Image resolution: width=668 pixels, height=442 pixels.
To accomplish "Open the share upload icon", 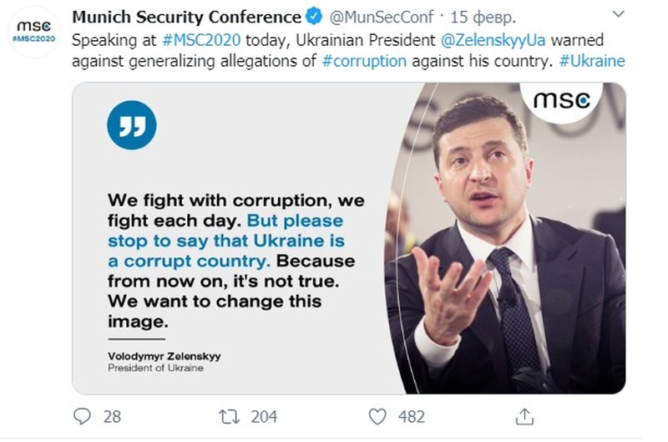I will (524, 416).
